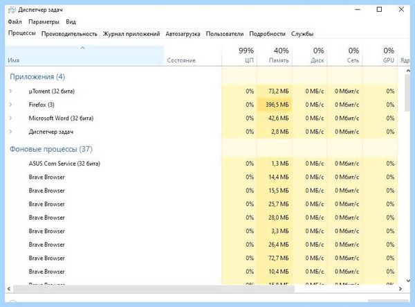The height and width of the screenshot is (307, 415).
Task: Select the Brave Browser row using 14,4 МБ
Action: (201, 177)
